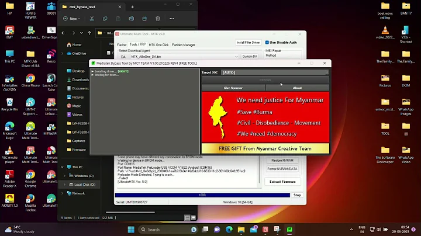Click the Rename icon in File Explorer toolbar
Image resolution: width=421 pixels, height=236 pixels.
point(132,19)
